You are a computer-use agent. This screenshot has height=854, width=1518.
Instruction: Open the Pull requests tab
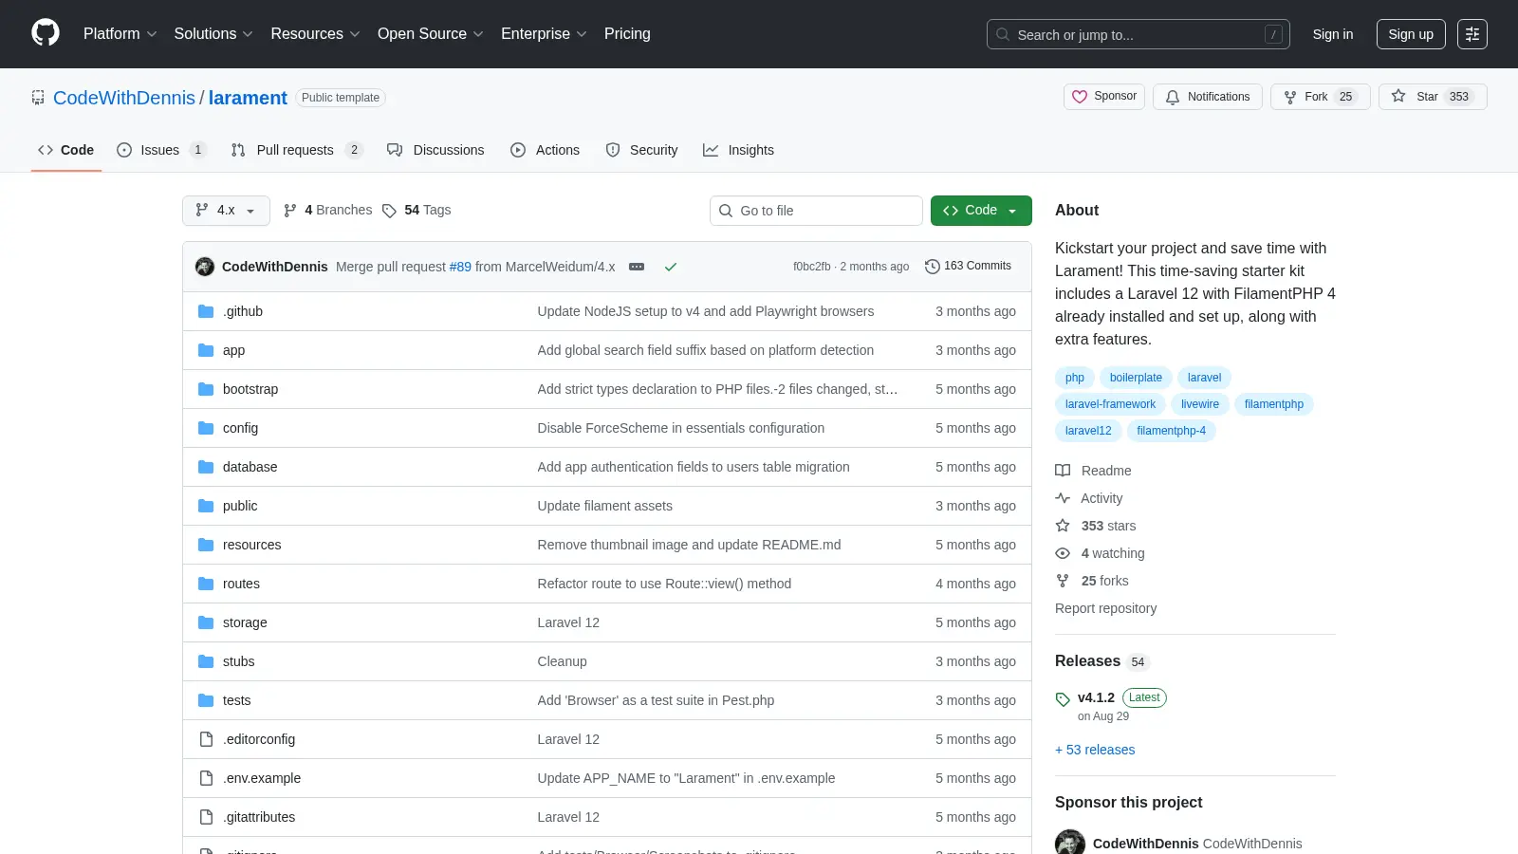point(296,150)
